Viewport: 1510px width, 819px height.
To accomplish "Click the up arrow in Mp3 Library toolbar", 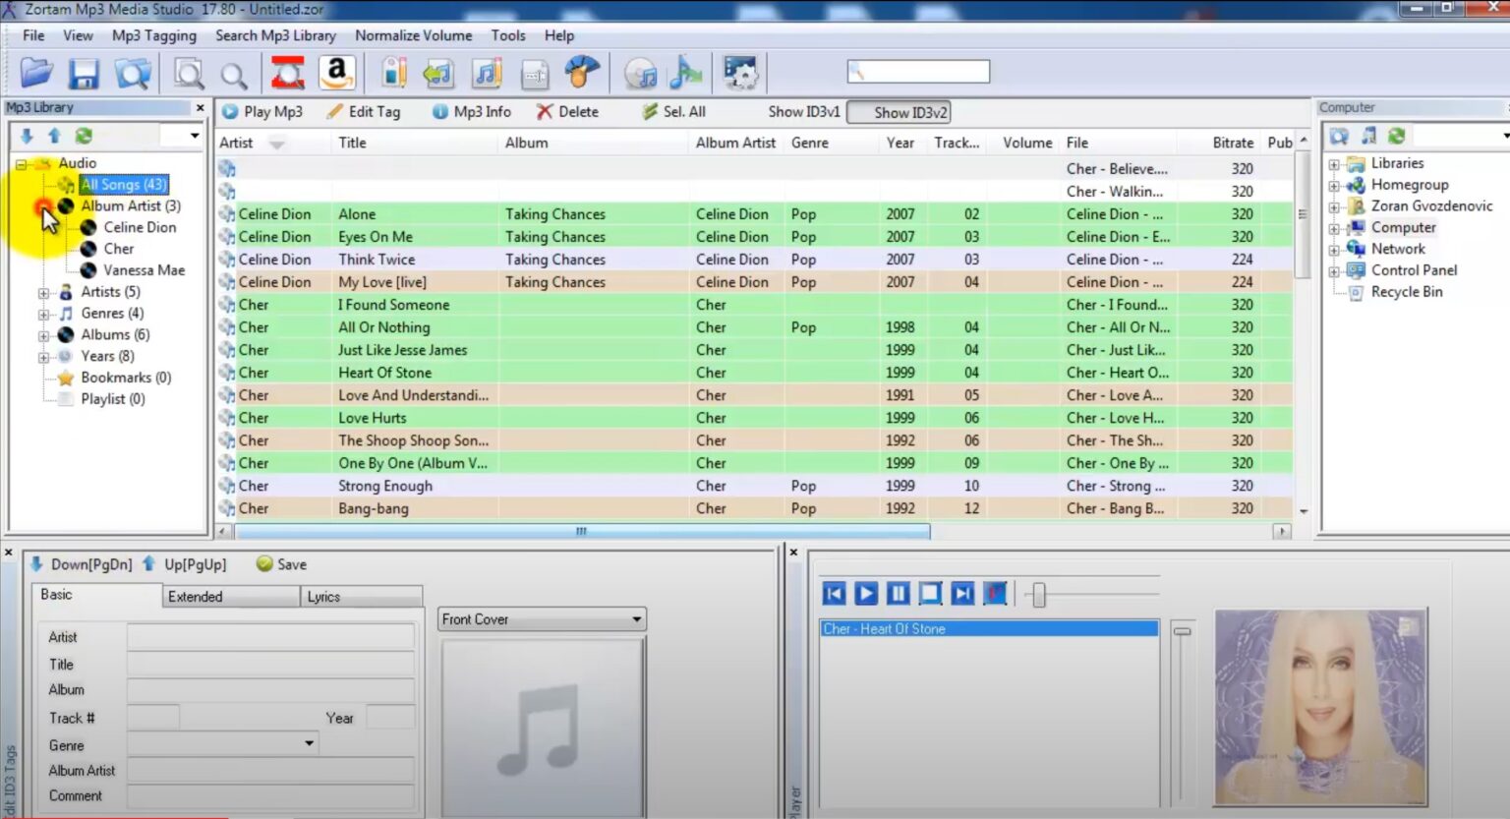I will [54, 136].
